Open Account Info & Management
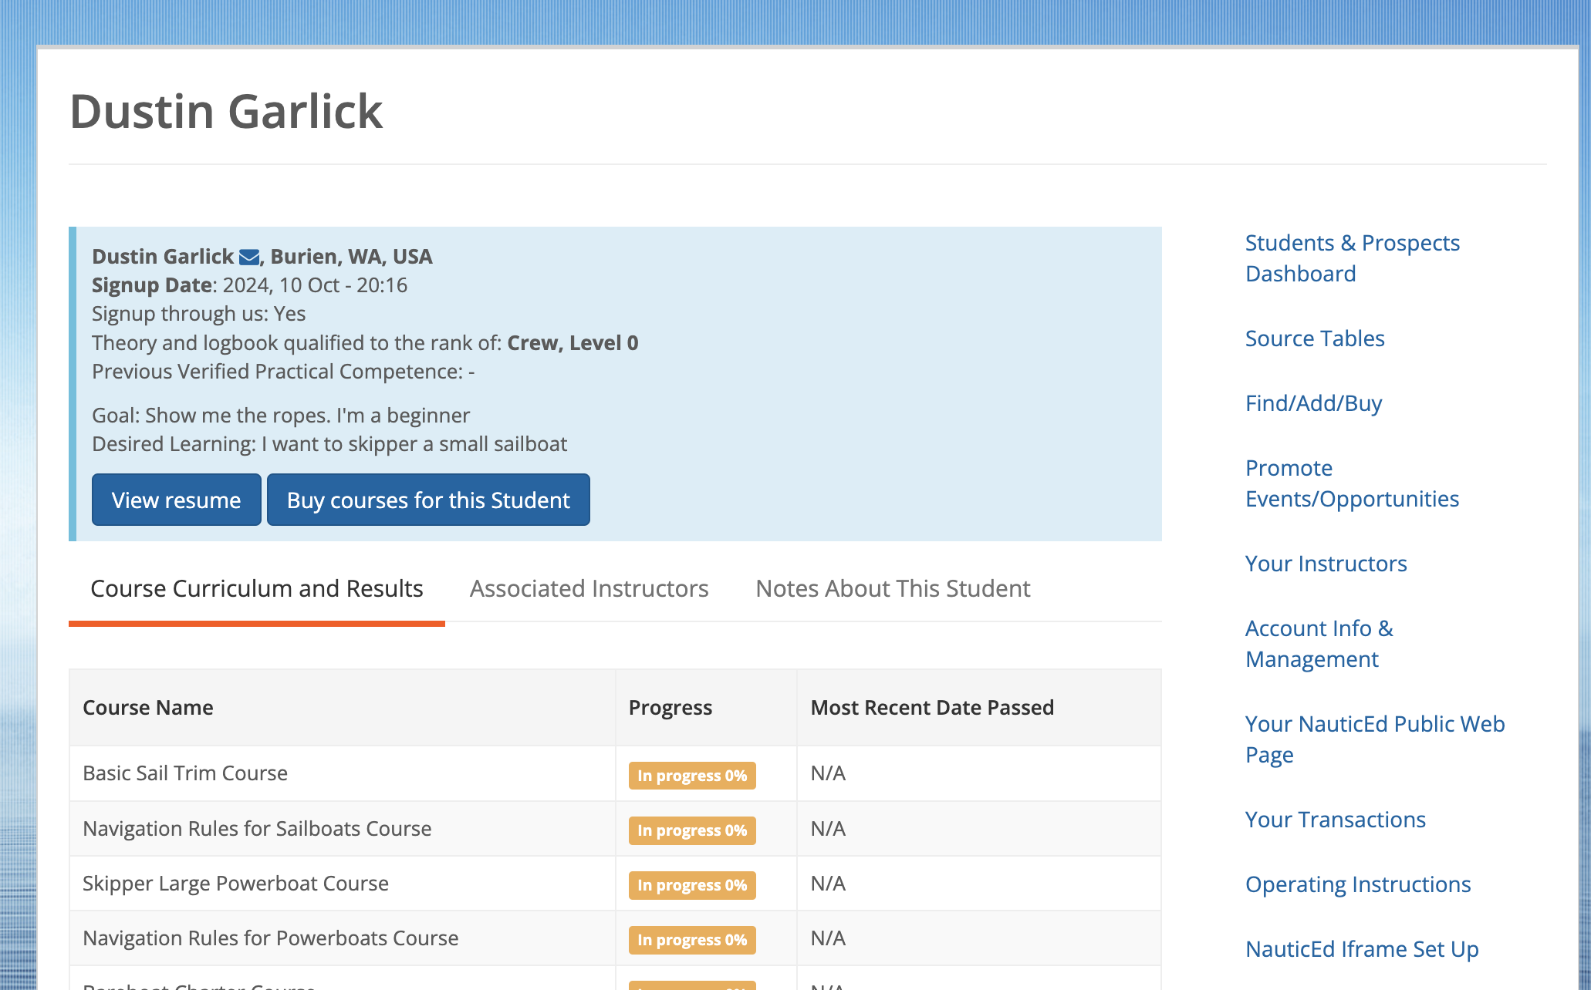 tap(1319, 644)
